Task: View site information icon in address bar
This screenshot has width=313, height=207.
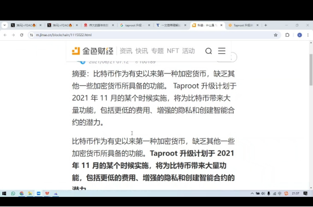Action: click(x=32, y=35)
